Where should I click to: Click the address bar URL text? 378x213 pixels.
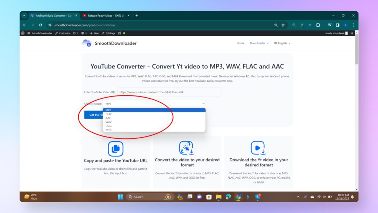pyautogui.click(x=85, y=25)
